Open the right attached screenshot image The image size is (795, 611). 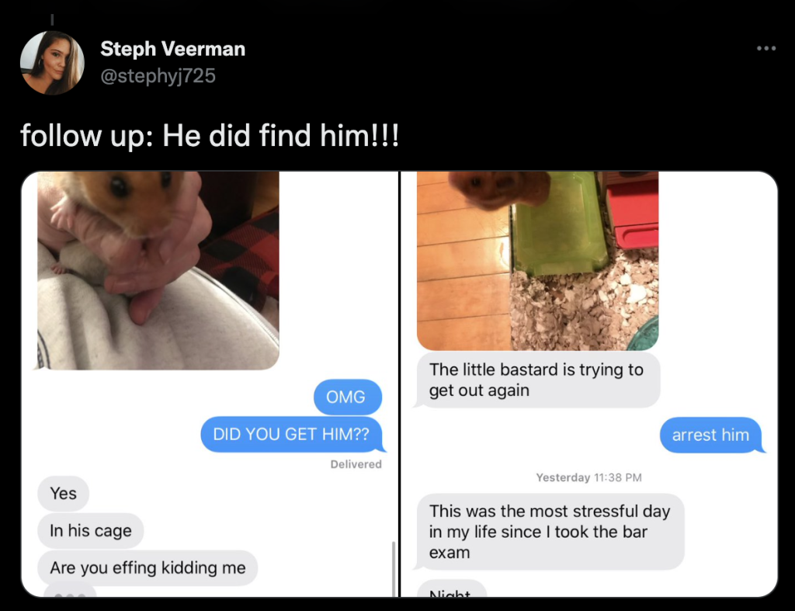[x=589, y=384]
